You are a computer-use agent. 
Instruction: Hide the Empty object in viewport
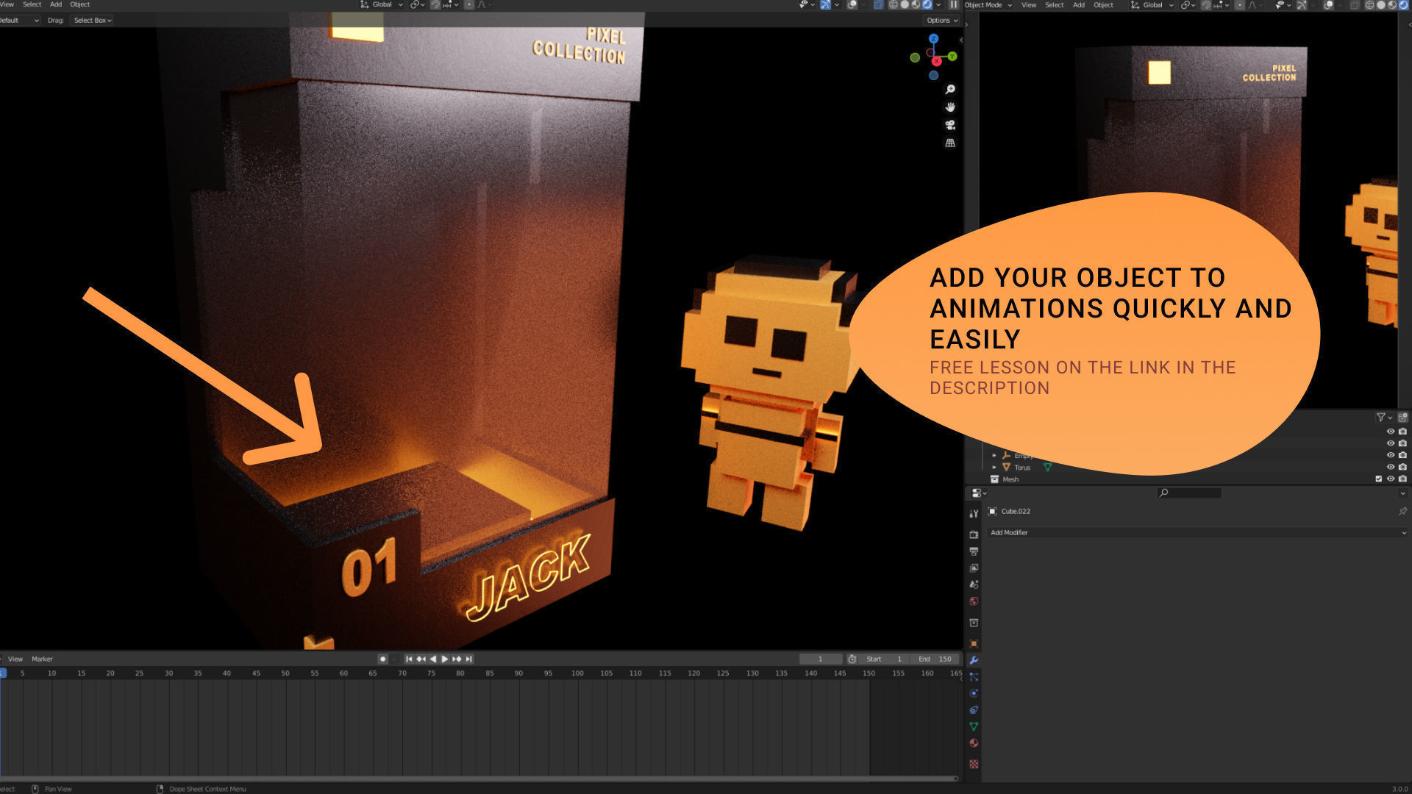[1391, 455]
